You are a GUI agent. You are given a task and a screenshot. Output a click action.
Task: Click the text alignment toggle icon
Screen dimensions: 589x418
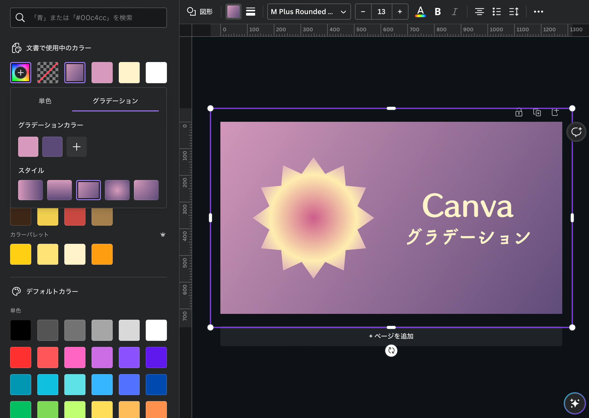[479, 12]
